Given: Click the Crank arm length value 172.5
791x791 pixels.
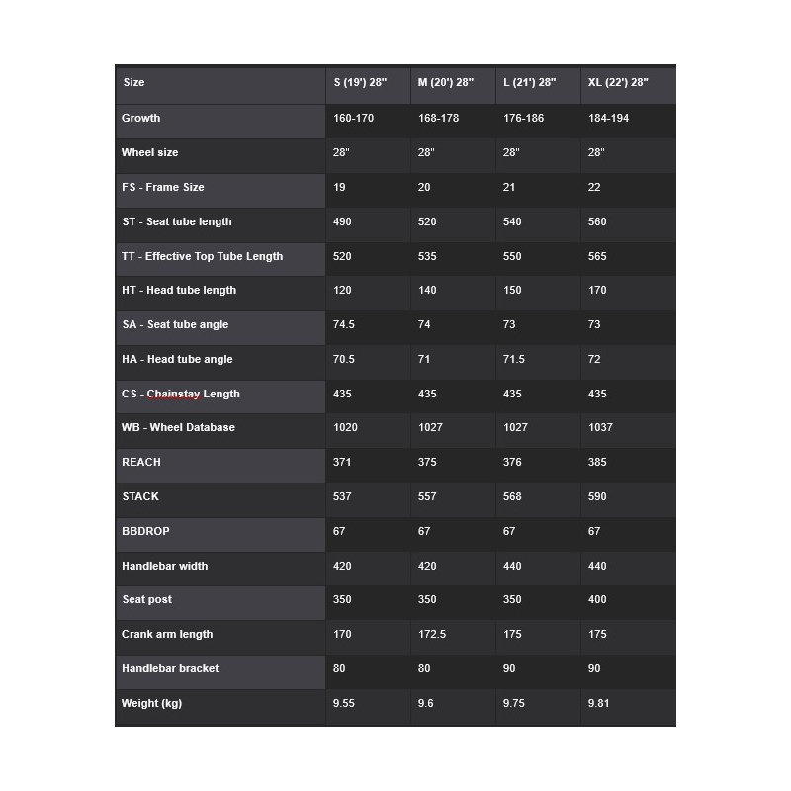Looking at the screenshot, I should pyautogui.click(x=432, y=634).
